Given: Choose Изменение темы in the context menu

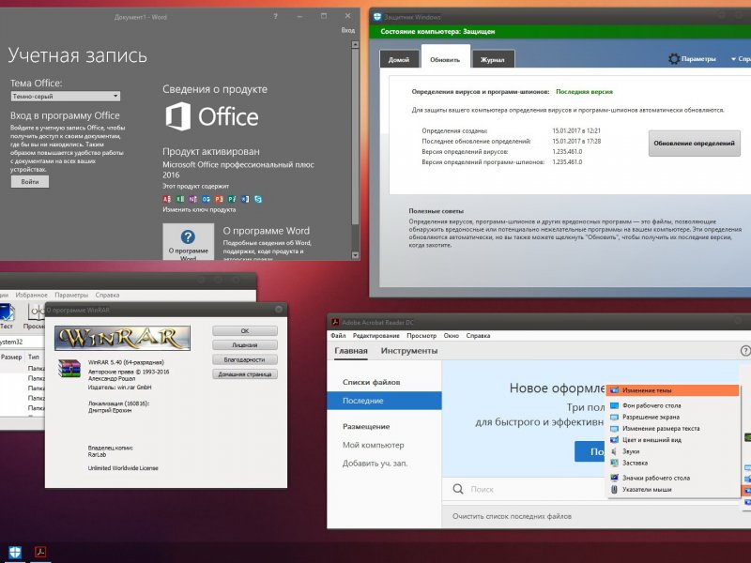Looking at the screenshot, I should [x=673, y=390].
